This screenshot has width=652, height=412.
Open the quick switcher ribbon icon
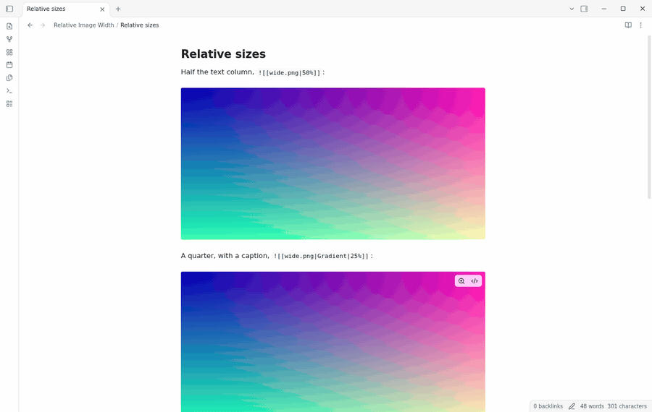(x=9, y=26)
